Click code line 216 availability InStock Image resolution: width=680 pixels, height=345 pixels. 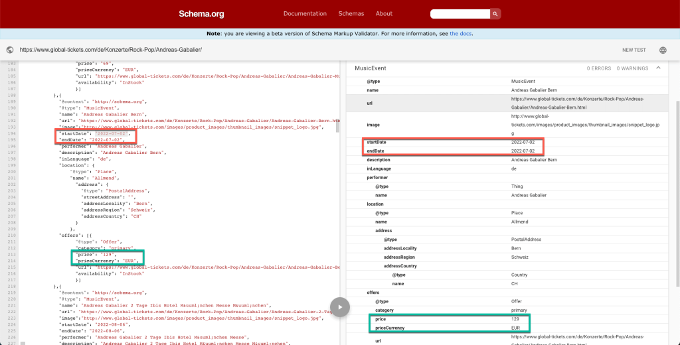point(110,273)
